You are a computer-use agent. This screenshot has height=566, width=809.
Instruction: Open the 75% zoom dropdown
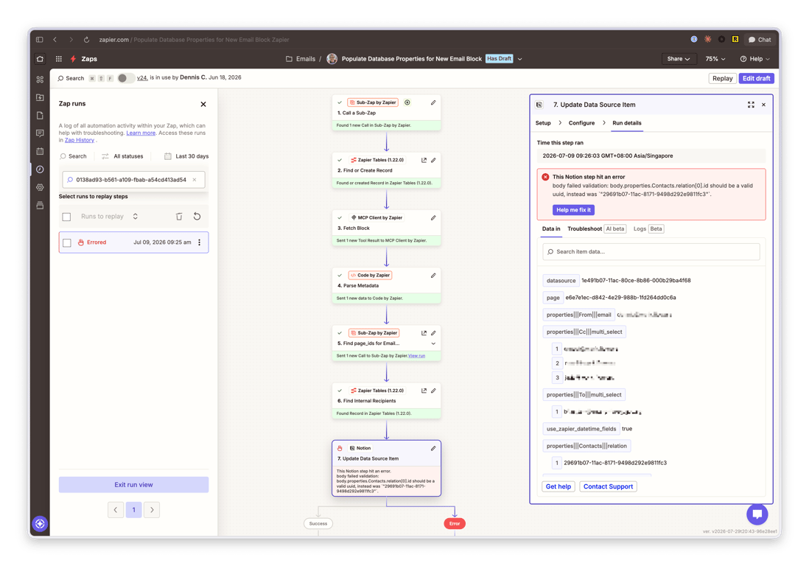coord(715,59)
